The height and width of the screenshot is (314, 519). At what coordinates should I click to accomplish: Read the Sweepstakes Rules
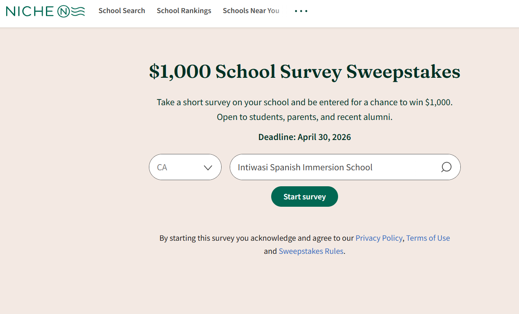311,251
